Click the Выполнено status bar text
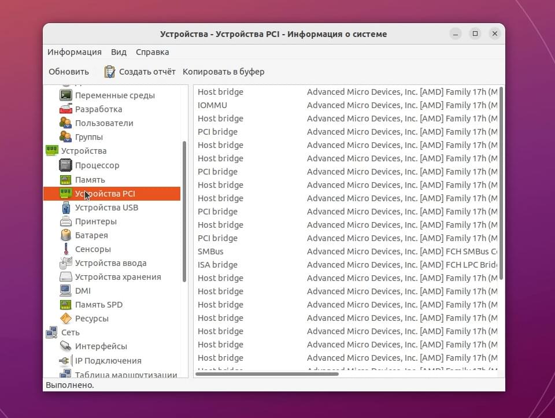 coord(70,384)
